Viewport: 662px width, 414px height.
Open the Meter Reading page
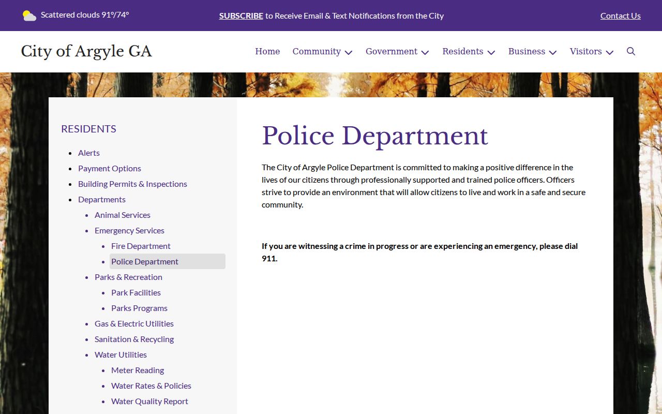coord(138,370)
